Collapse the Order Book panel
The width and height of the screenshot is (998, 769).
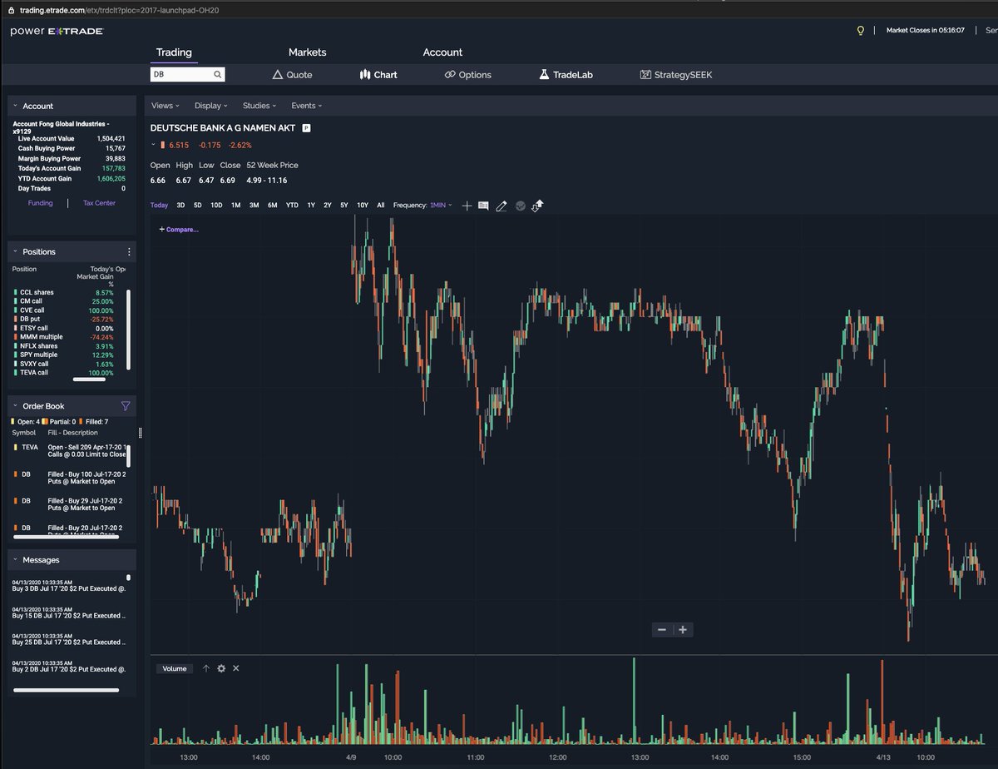15,406
